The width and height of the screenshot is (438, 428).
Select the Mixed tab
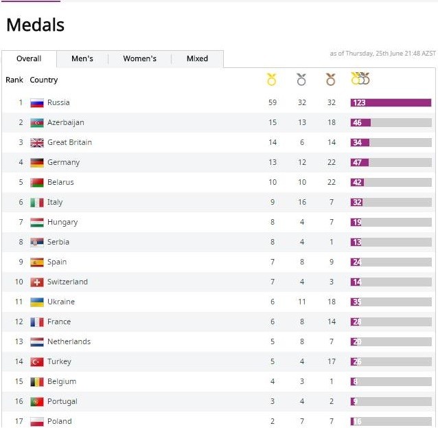(197, 59)
